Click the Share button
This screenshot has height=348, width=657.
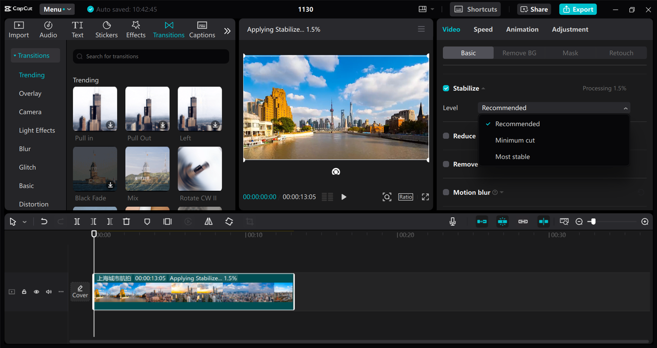tap(535, 9)
